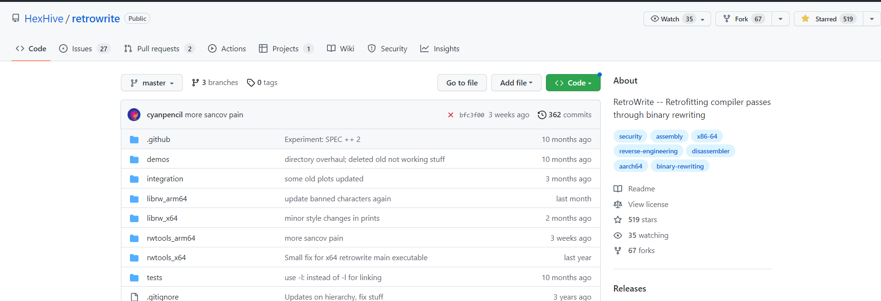This screenshot has width=881, height=301.
Task: Open commit 'some old plots updated'
Action: coord(324,179)
